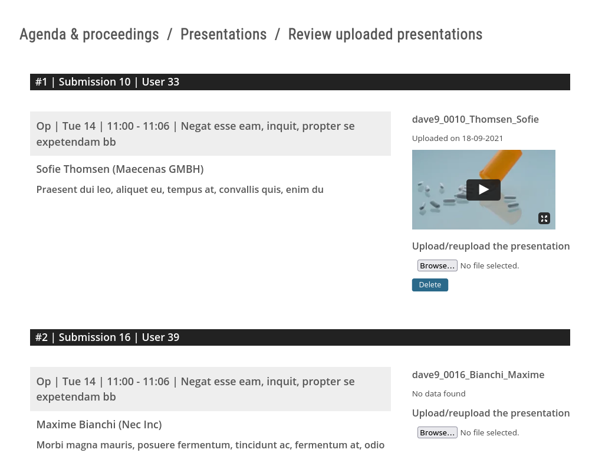Click Maxime Bianchi's session title block

[210, 389]
